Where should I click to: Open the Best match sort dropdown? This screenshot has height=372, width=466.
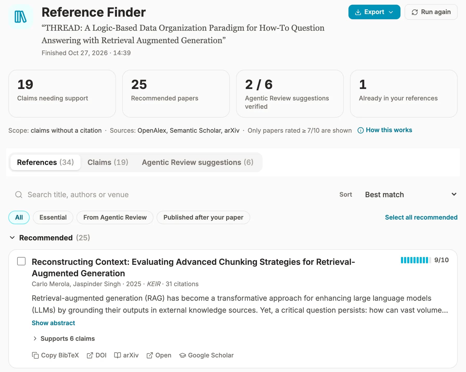[411, 195]
